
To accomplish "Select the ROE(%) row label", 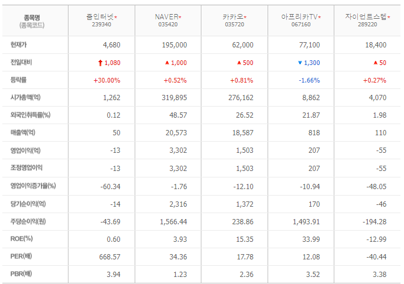I will pos(22,239).
